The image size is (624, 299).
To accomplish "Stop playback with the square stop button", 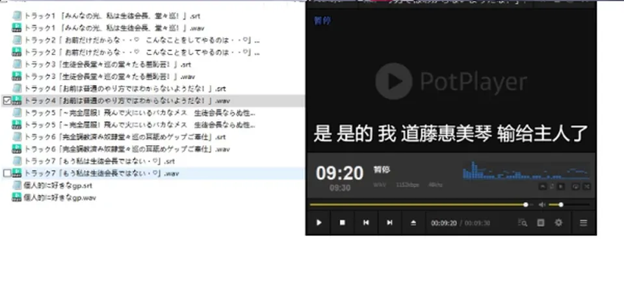I will [x=343, y=222].
